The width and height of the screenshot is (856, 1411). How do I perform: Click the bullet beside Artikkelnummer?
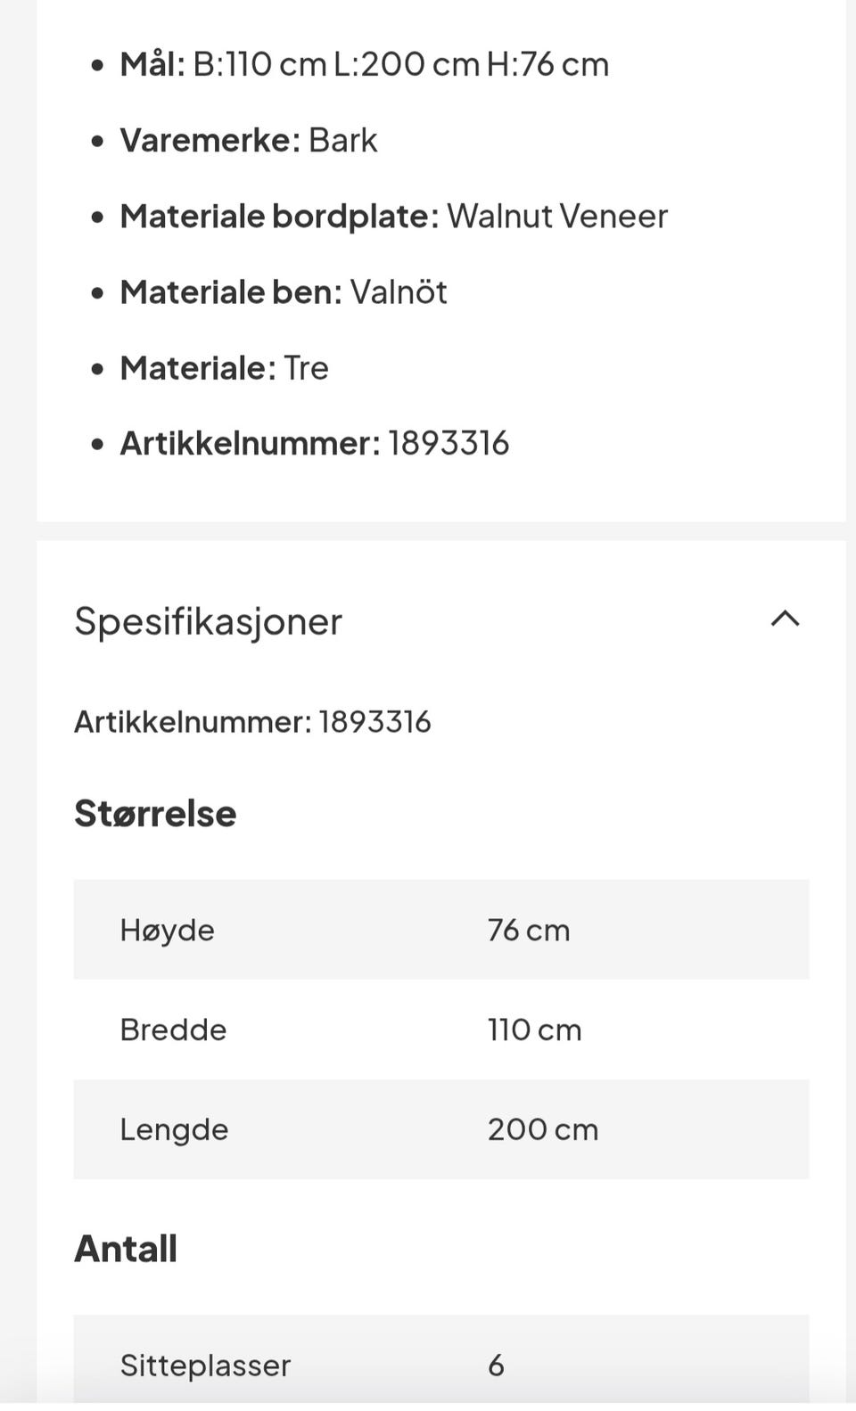(x=96, y=444)
